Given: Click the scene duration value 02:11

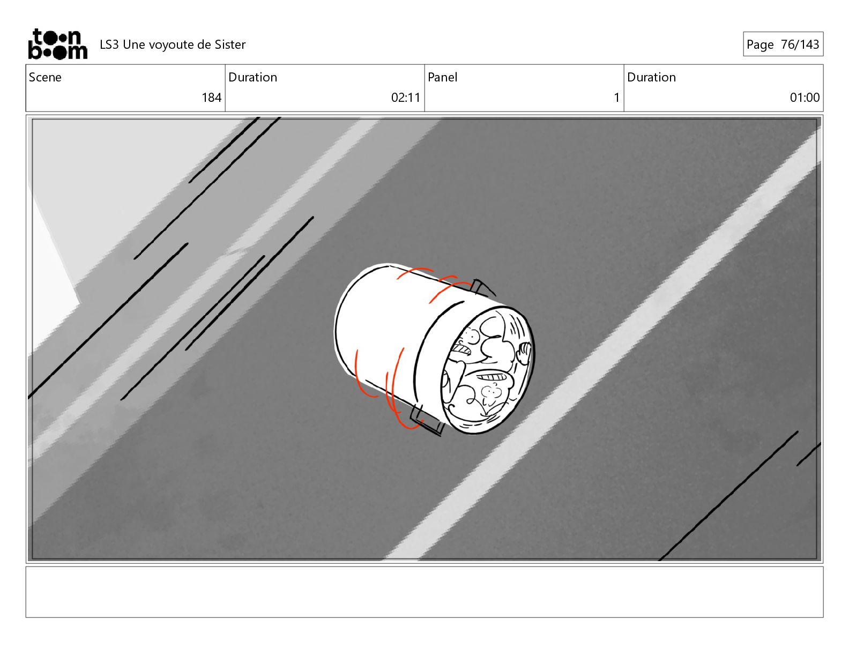Looking at the screenshot, I should coord(406,98).
